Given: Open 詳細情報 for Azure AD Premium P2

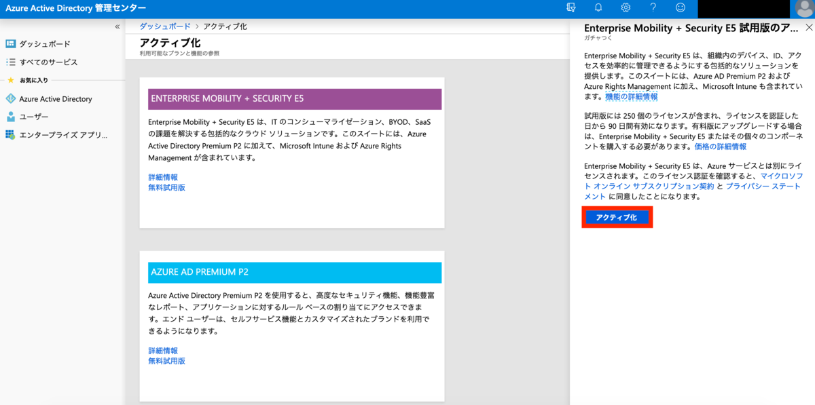Looking at the screenshot, I should click(163, 351).
